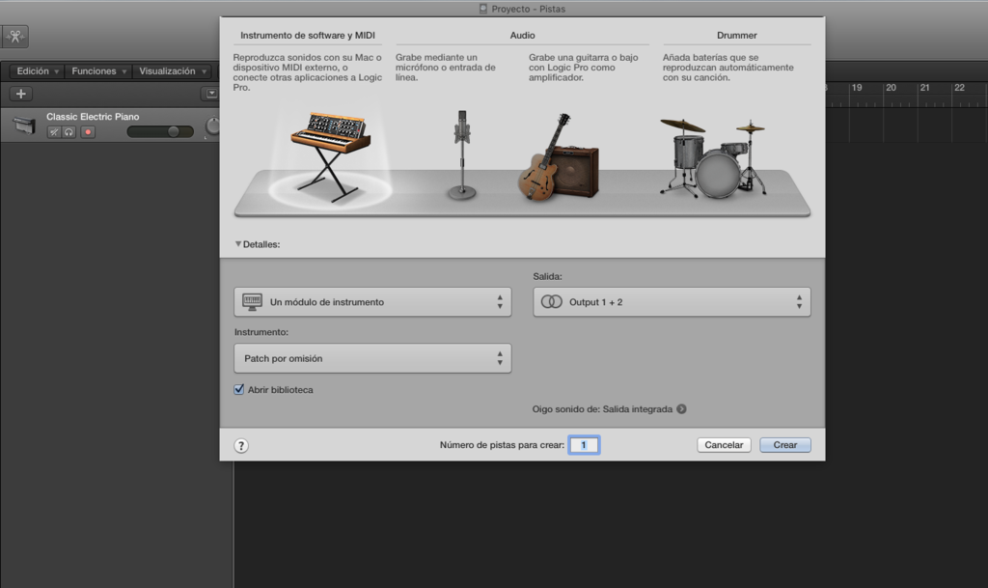Choose the guitar and amplifier audio option
Screen dimensions: 988x588
[559, 157]
